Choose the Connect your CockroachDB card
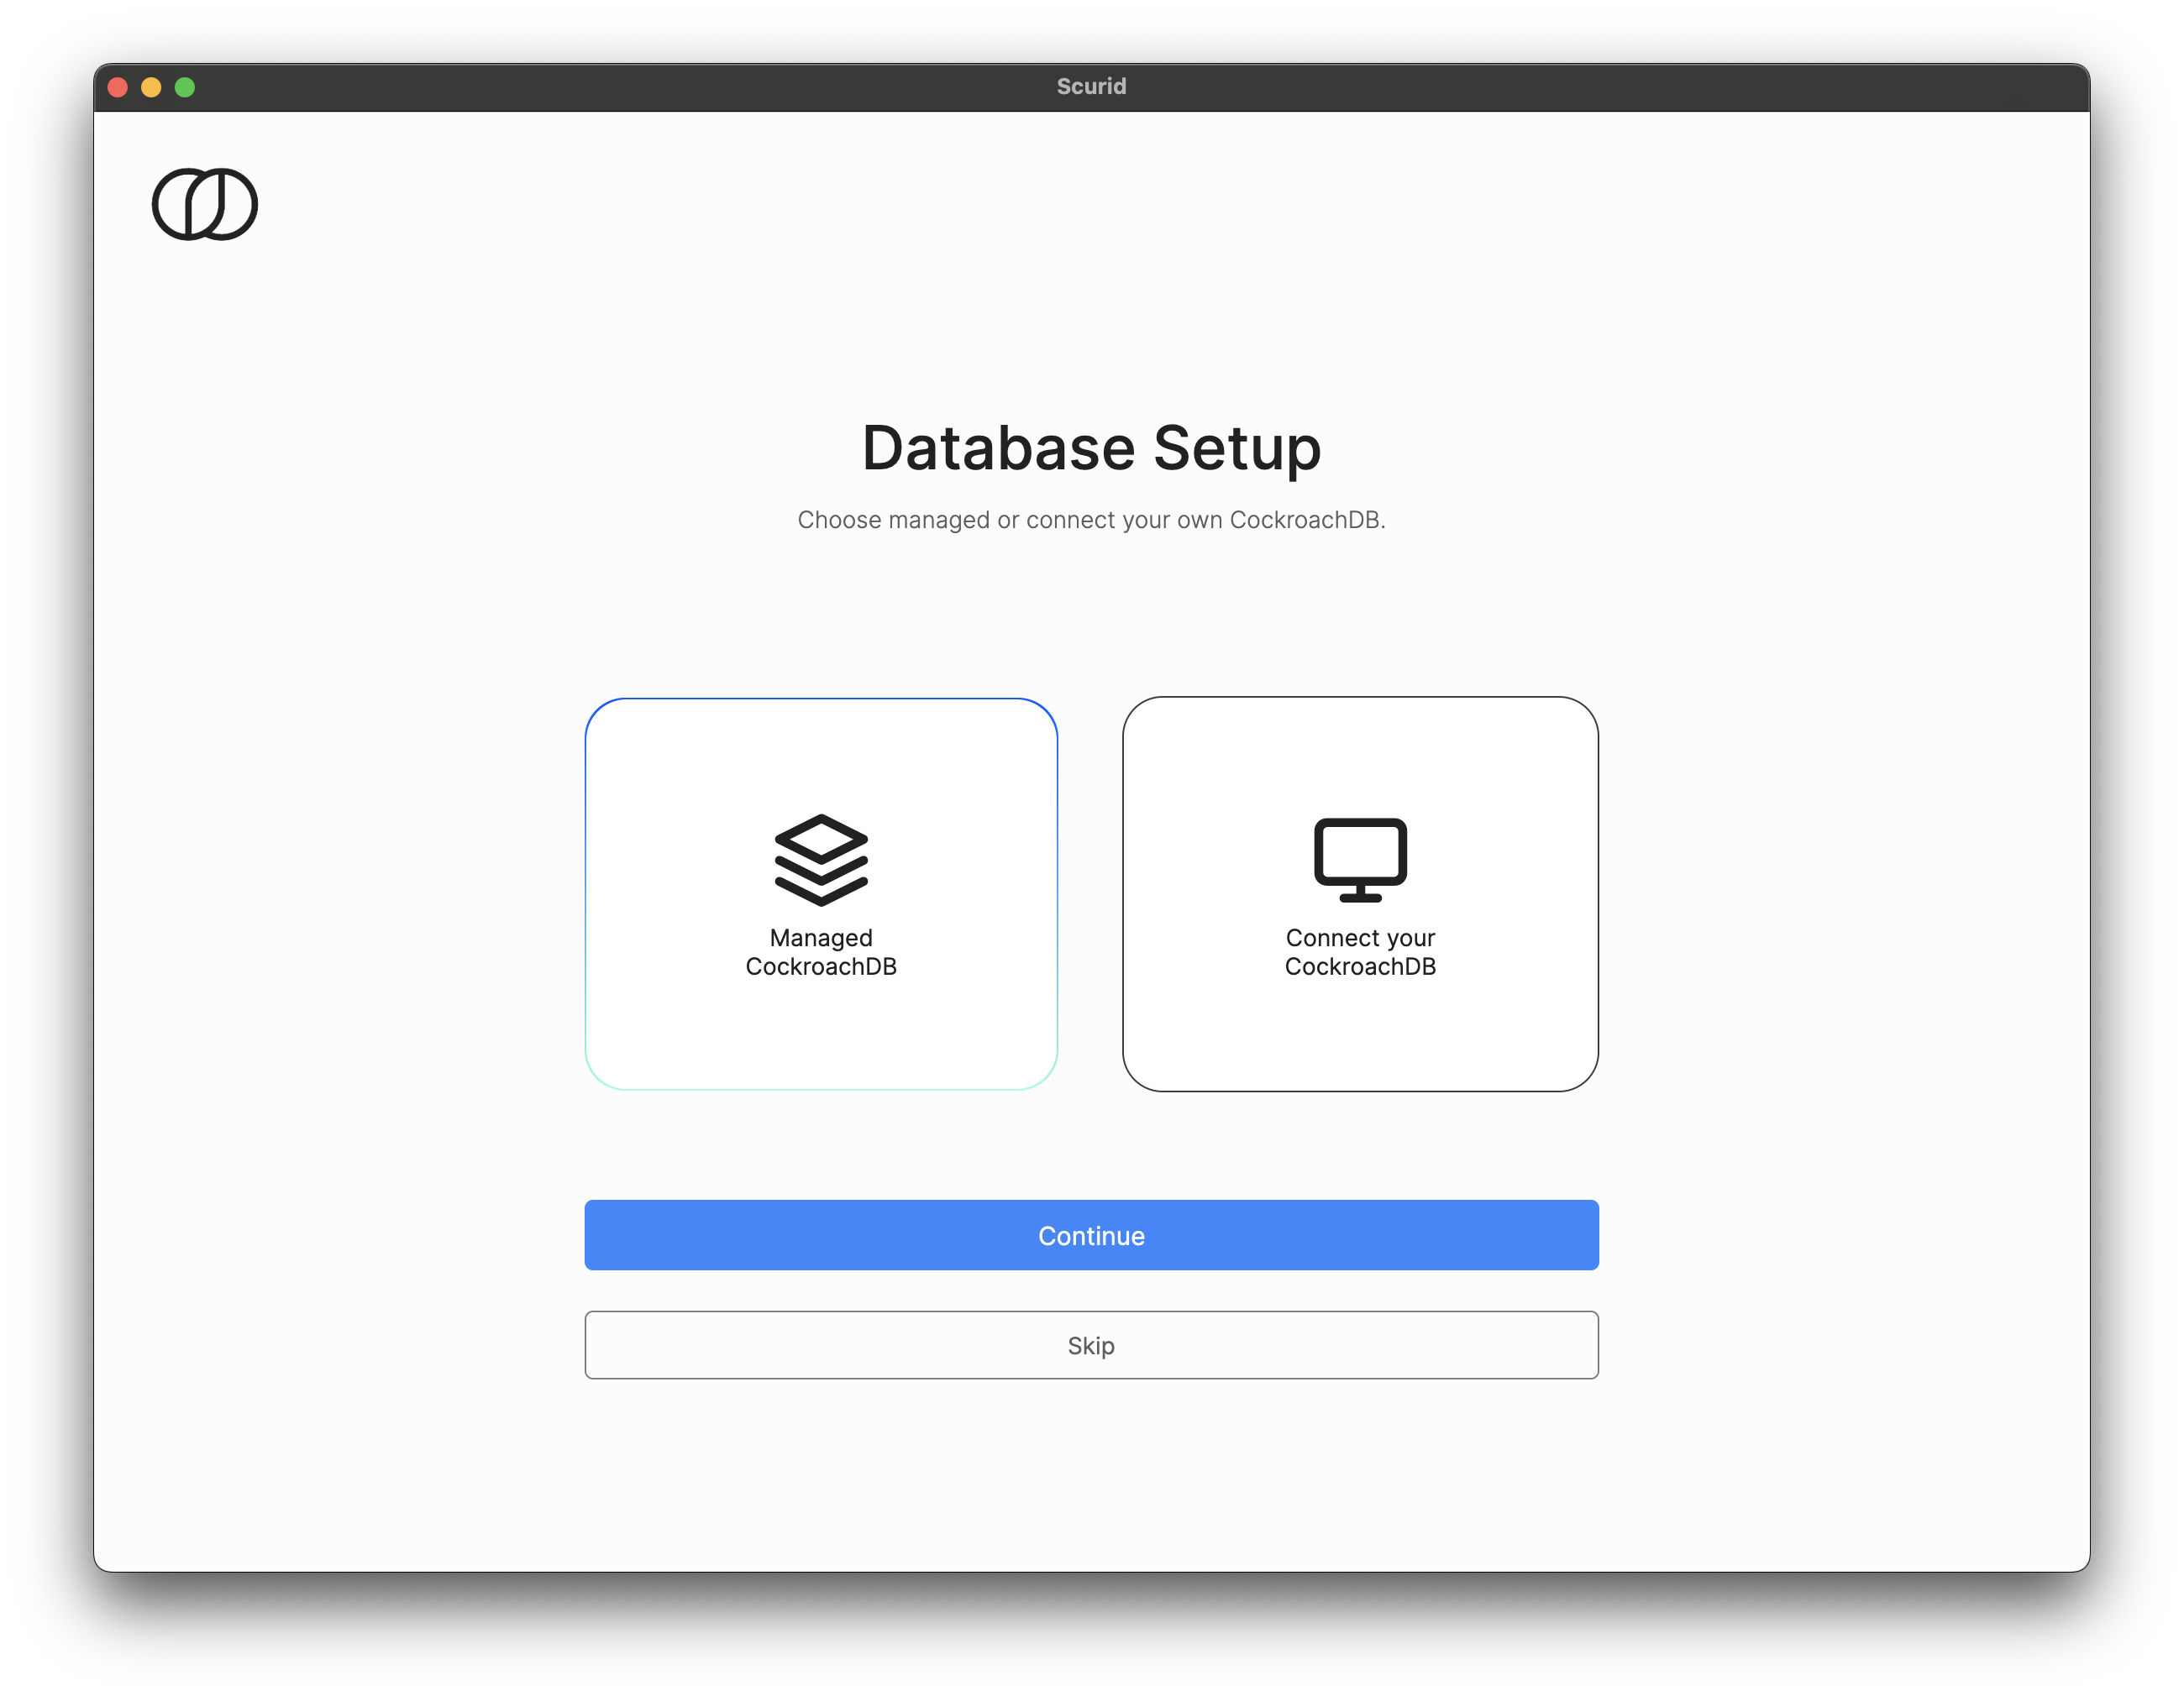Image resolution: width=2184 pixels, height=1696 pixels. tap(1360, 893)
